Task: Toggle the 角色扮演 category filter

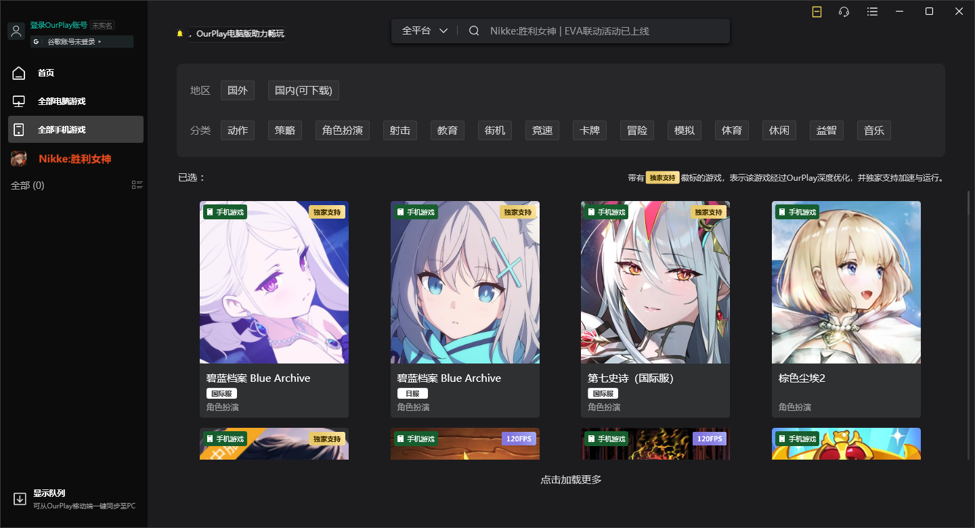Action: click(342, 130)
